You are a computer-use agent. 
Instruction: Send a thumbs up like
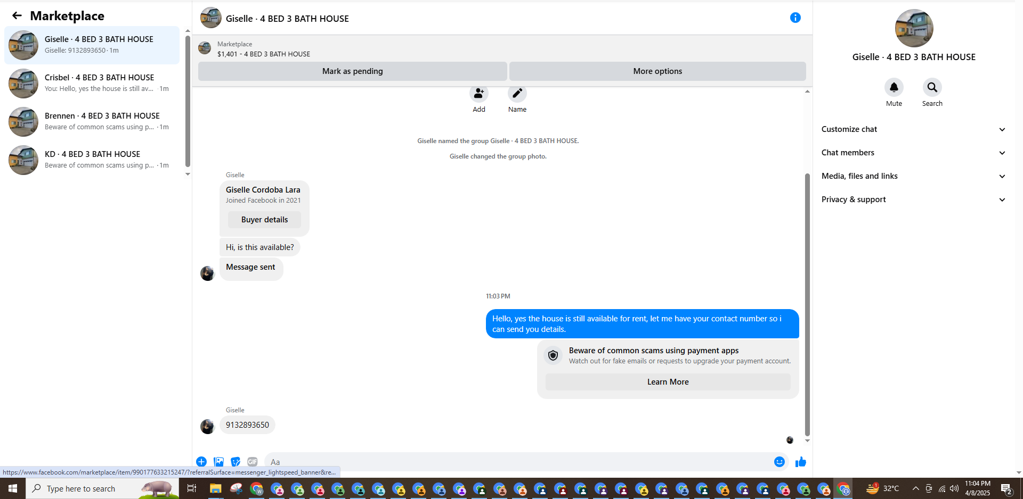tap(800, 462)
